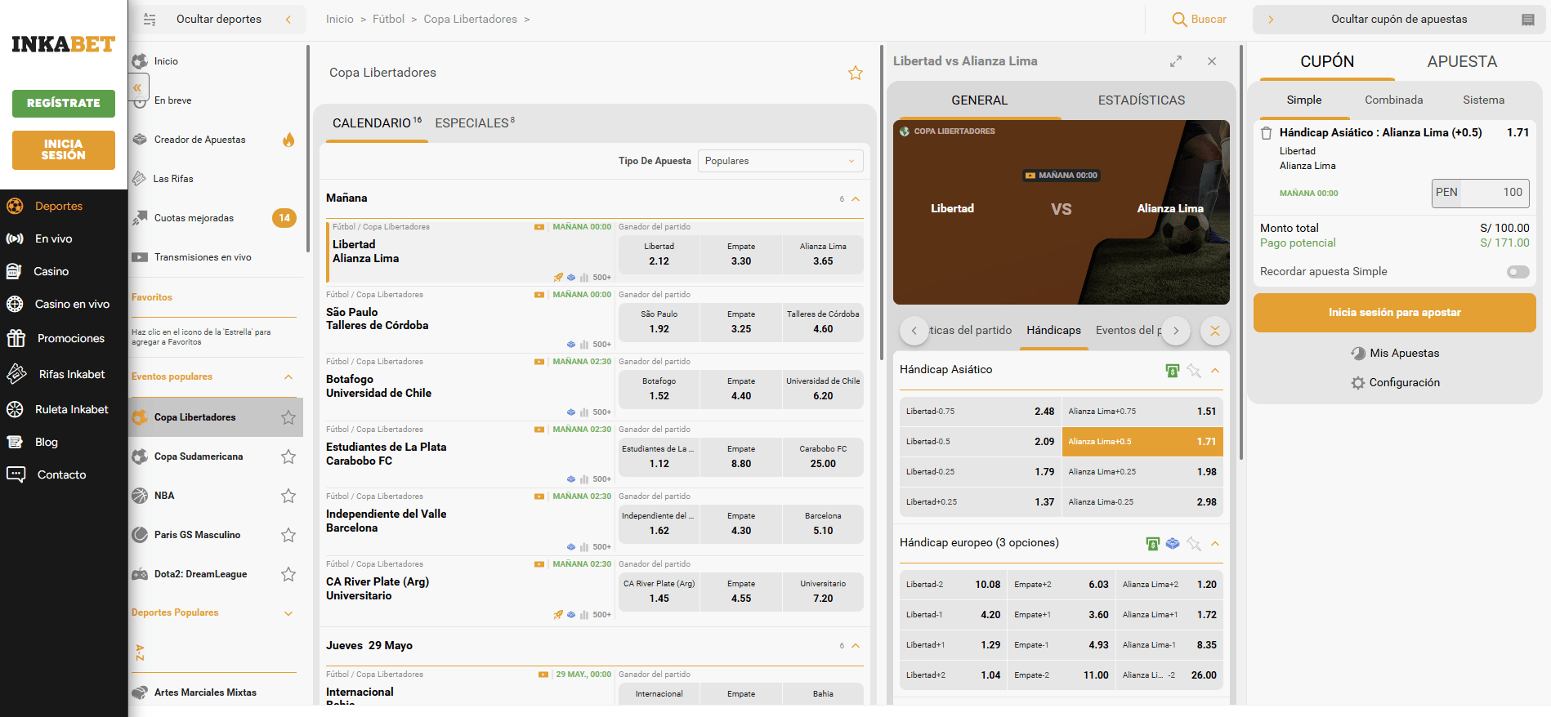Collapse Hándicap europeo market
This screenshot has width=1551, height=717.
[x=1215, y=544]
